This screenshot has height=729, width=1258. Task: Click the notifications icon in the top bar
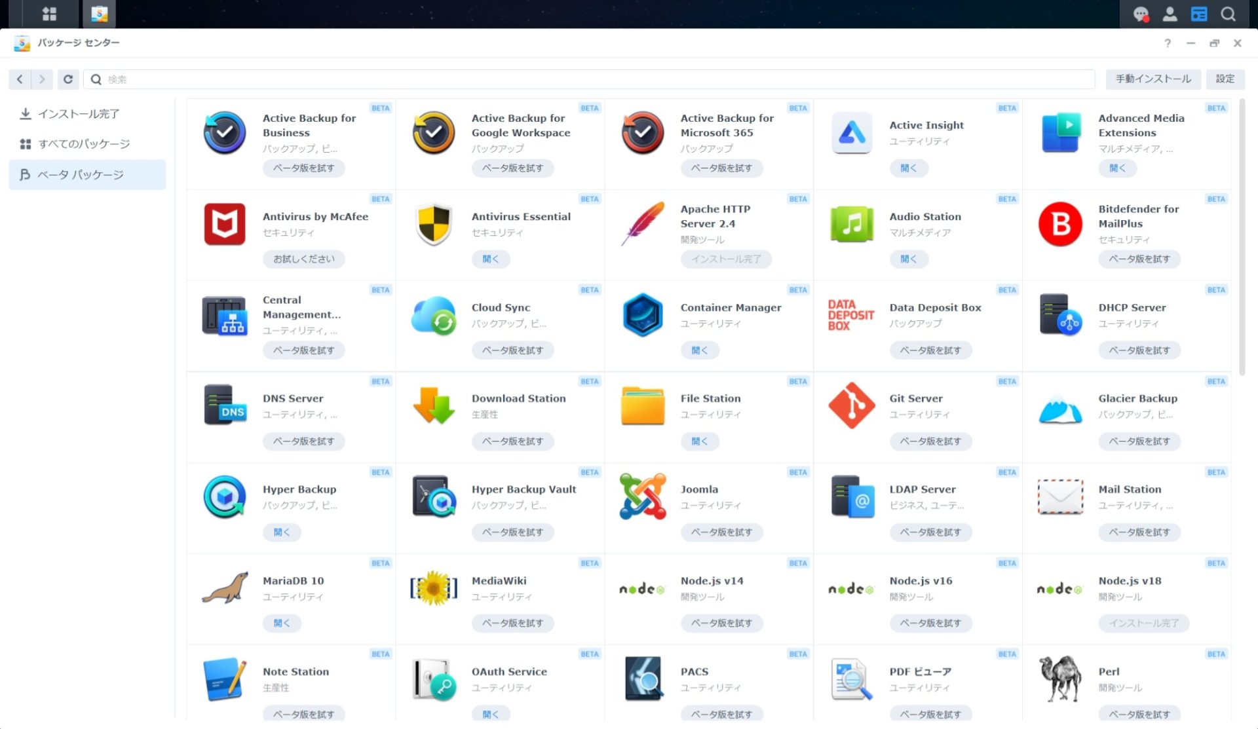pyautogui.click(x=1141, y=14)
